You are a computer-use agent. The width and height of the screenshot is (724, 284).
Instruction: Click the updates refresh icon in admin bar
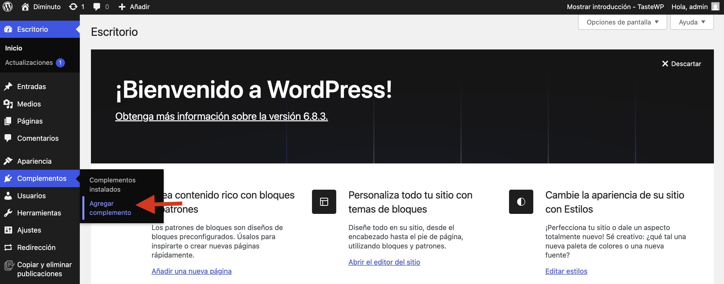[73, 7]
